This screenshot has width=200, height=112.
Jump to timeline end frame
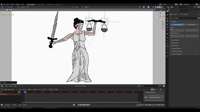89,105
